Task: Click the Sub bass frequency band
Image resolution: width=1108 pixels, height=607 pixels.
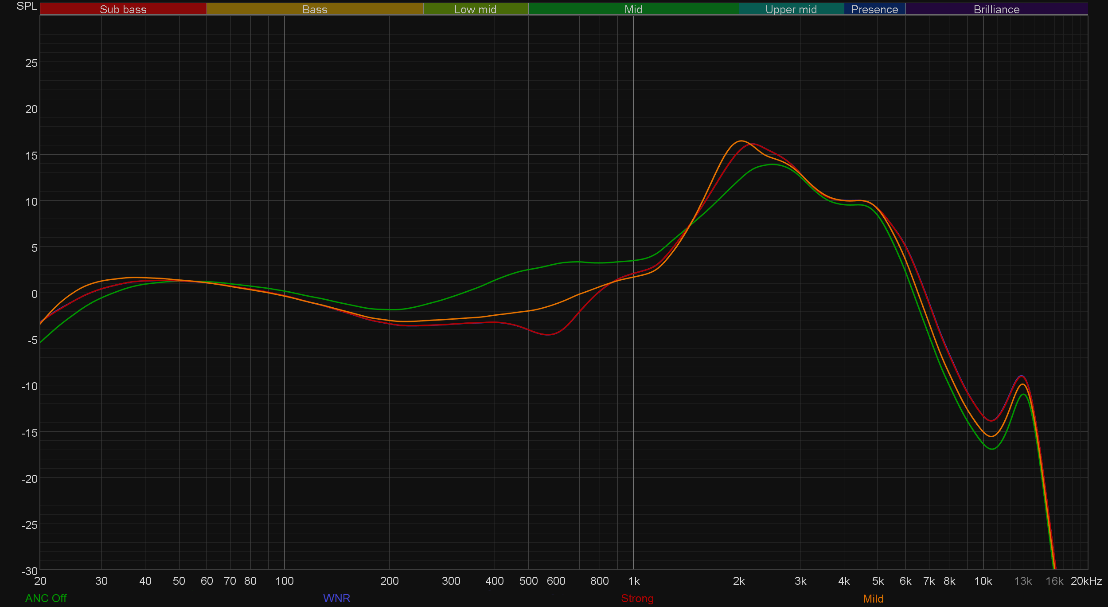Action: (123, 9)
